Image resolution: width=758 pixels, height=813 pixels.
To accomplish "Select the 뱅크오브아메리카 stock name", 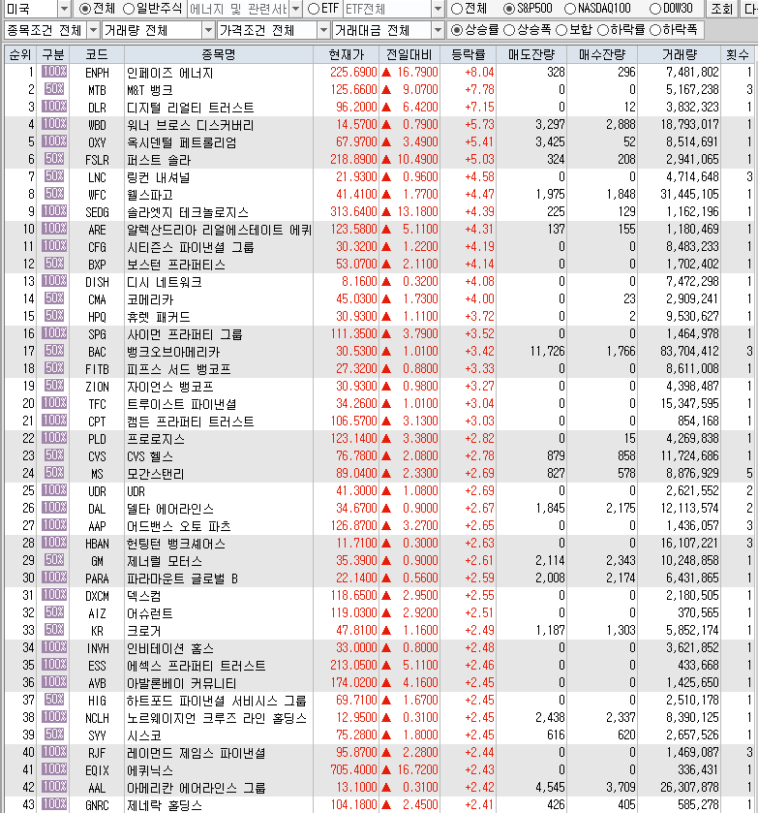I will tap(173, 352).
